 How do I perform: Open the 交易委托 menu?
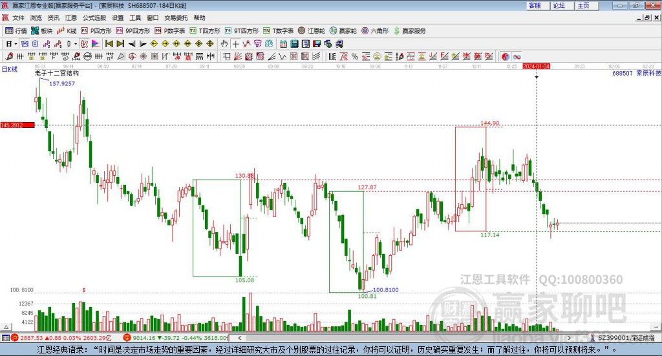(x=176, y=17)
